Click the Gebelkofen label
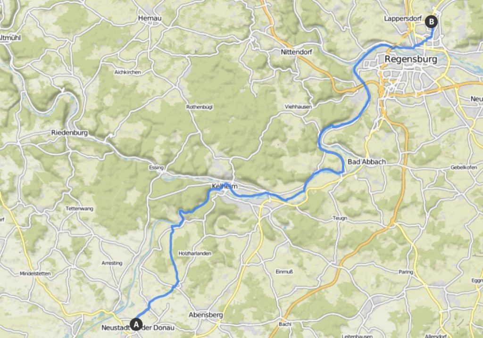Viewport: 483px width, 338px height. [464, 167]
